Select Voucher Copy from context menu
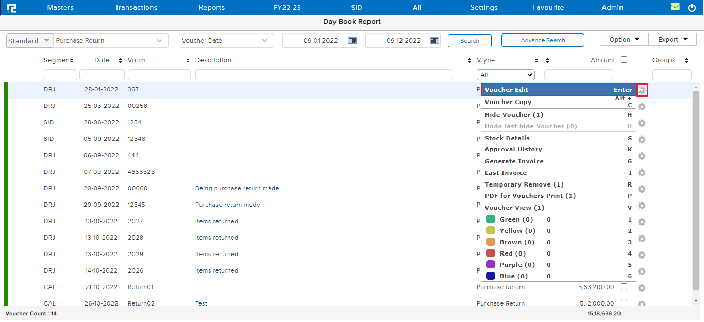The height and width of the screenshot is (322, 704). point(508,102)
